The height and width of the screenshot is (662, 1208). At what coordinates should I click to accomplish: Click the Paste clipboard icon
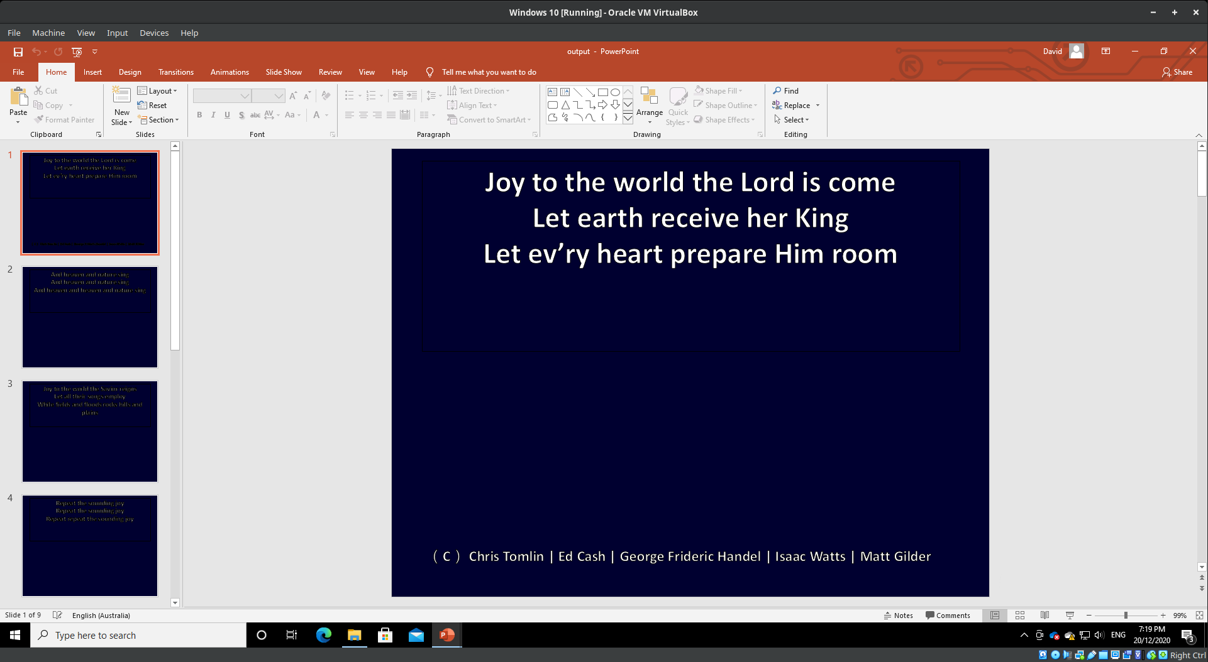point(18,97)
